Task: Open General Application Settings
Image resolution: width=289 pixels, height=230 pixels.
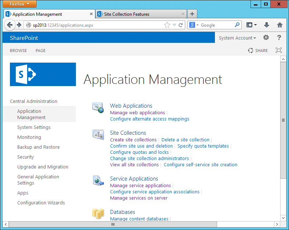Action: point(38,180)
